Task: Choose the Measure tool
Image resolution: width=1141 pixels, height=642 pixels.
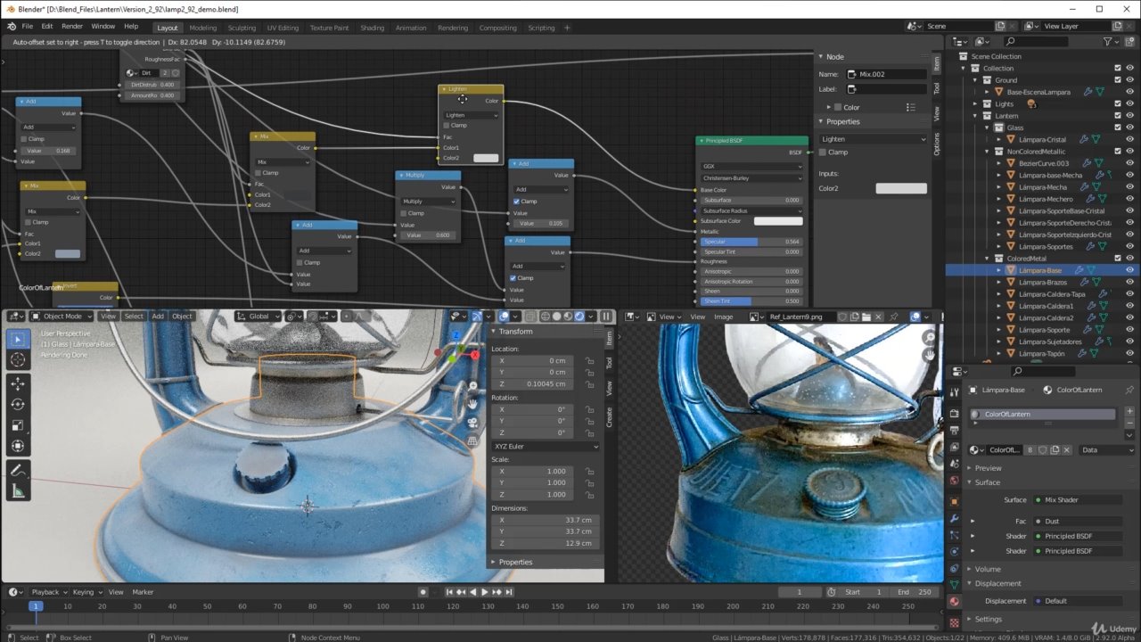Action: tap(18, 491)
